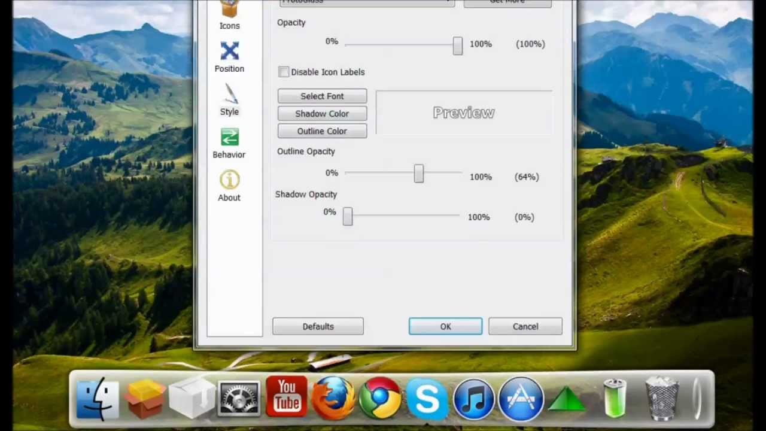The width and height of the screenshot is (766, 431).
Task: Click the Defaults button
Action: point(318,326)
